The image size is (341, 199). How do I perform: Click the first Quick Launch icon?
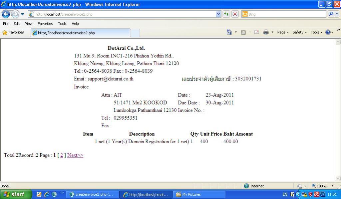point(39,194)
